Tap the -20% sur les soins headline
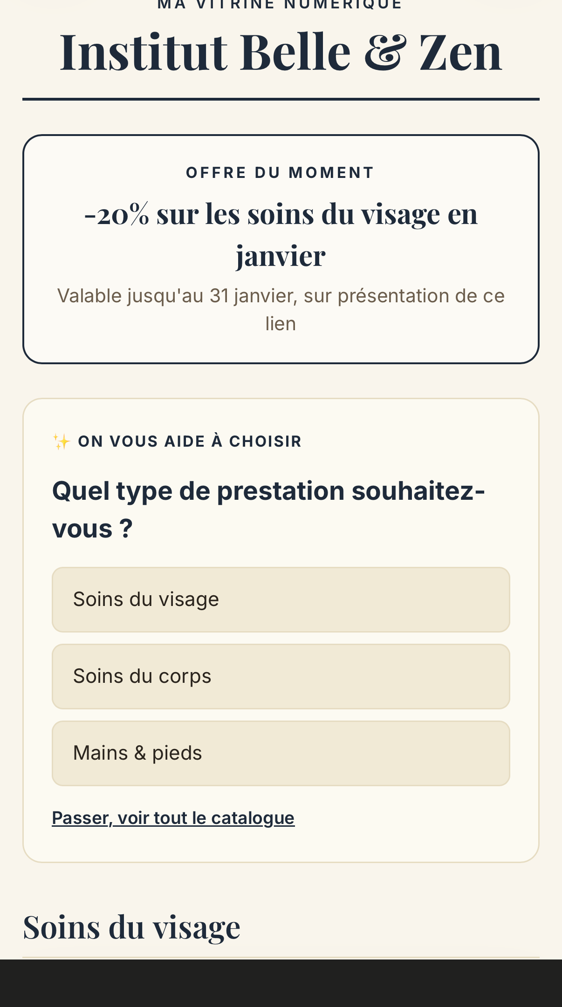 click(x=281, y=234)
